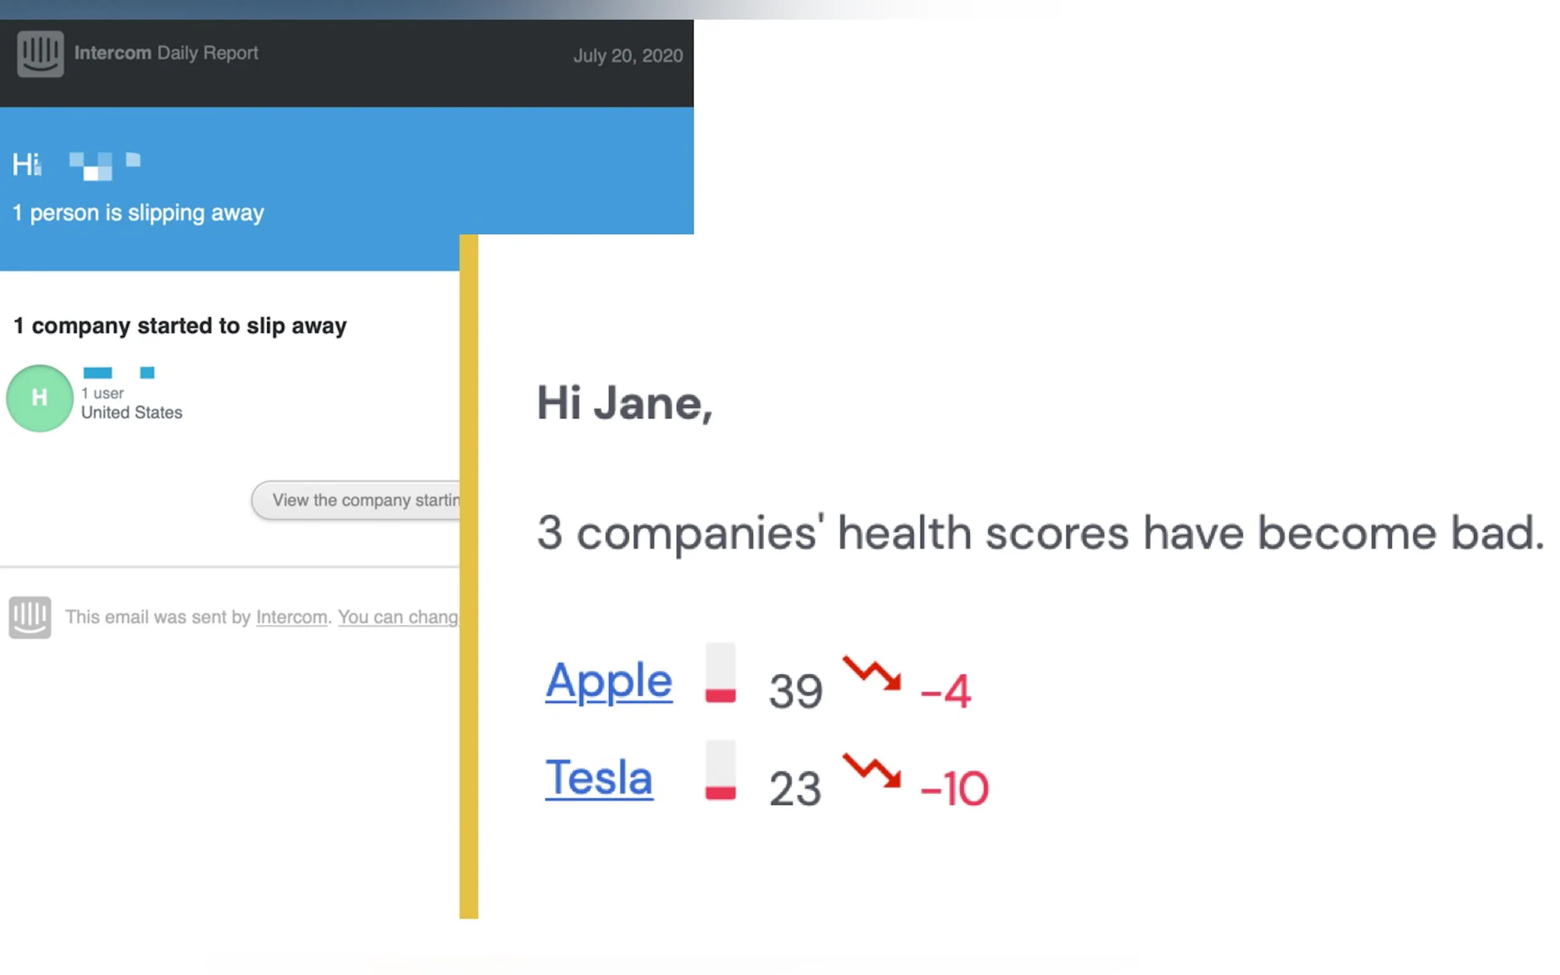Click the red downtrend arrow beside Apple
1560x975 pixels.
pos(872,674)
